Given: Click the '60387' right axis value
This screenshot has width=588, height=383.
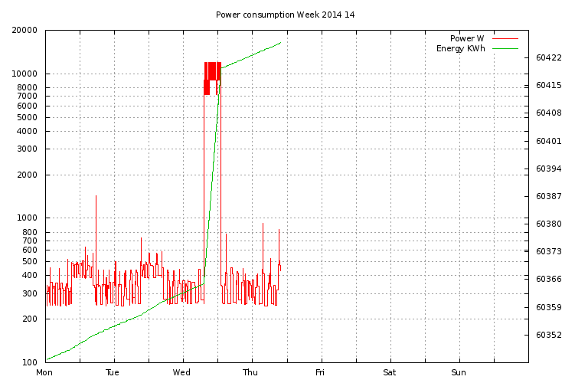Looking at the screenshot, I should click(x=549, y=196).
